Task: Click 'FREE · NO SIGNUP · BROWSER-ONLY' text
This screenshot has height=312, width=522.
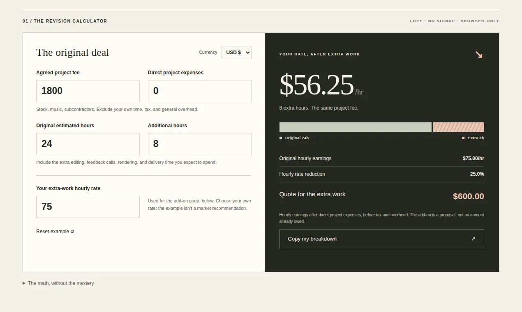Action: point(455,21)
